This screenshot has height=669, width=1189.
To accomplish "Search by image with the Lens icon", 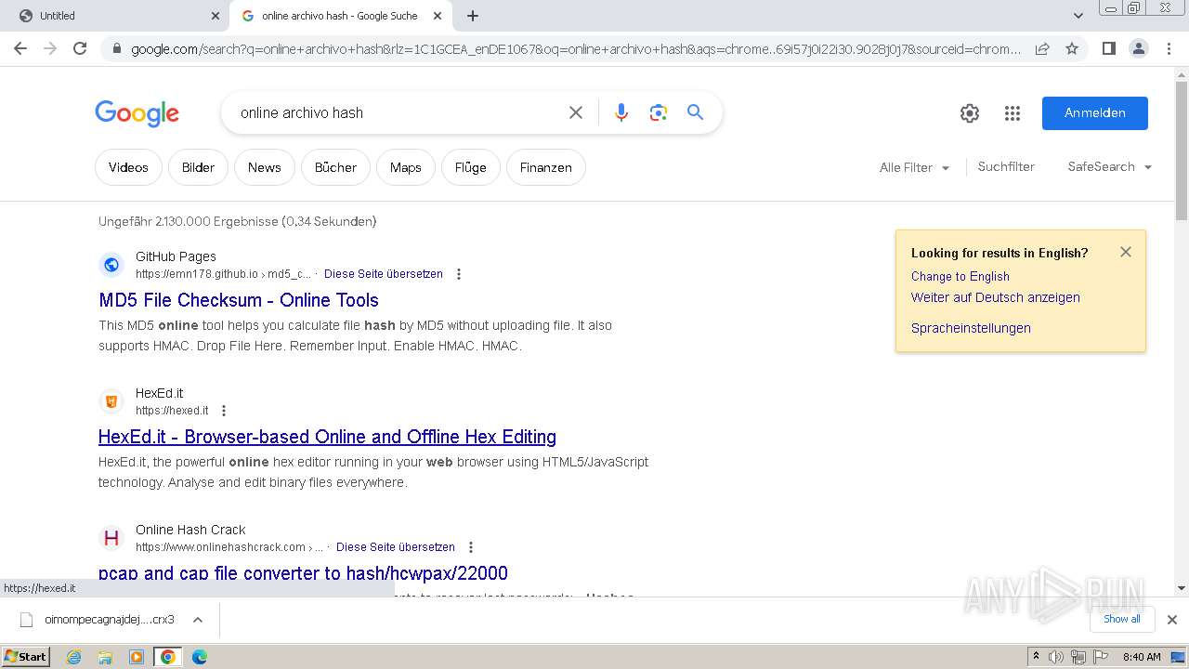I will tap(659, 112).
